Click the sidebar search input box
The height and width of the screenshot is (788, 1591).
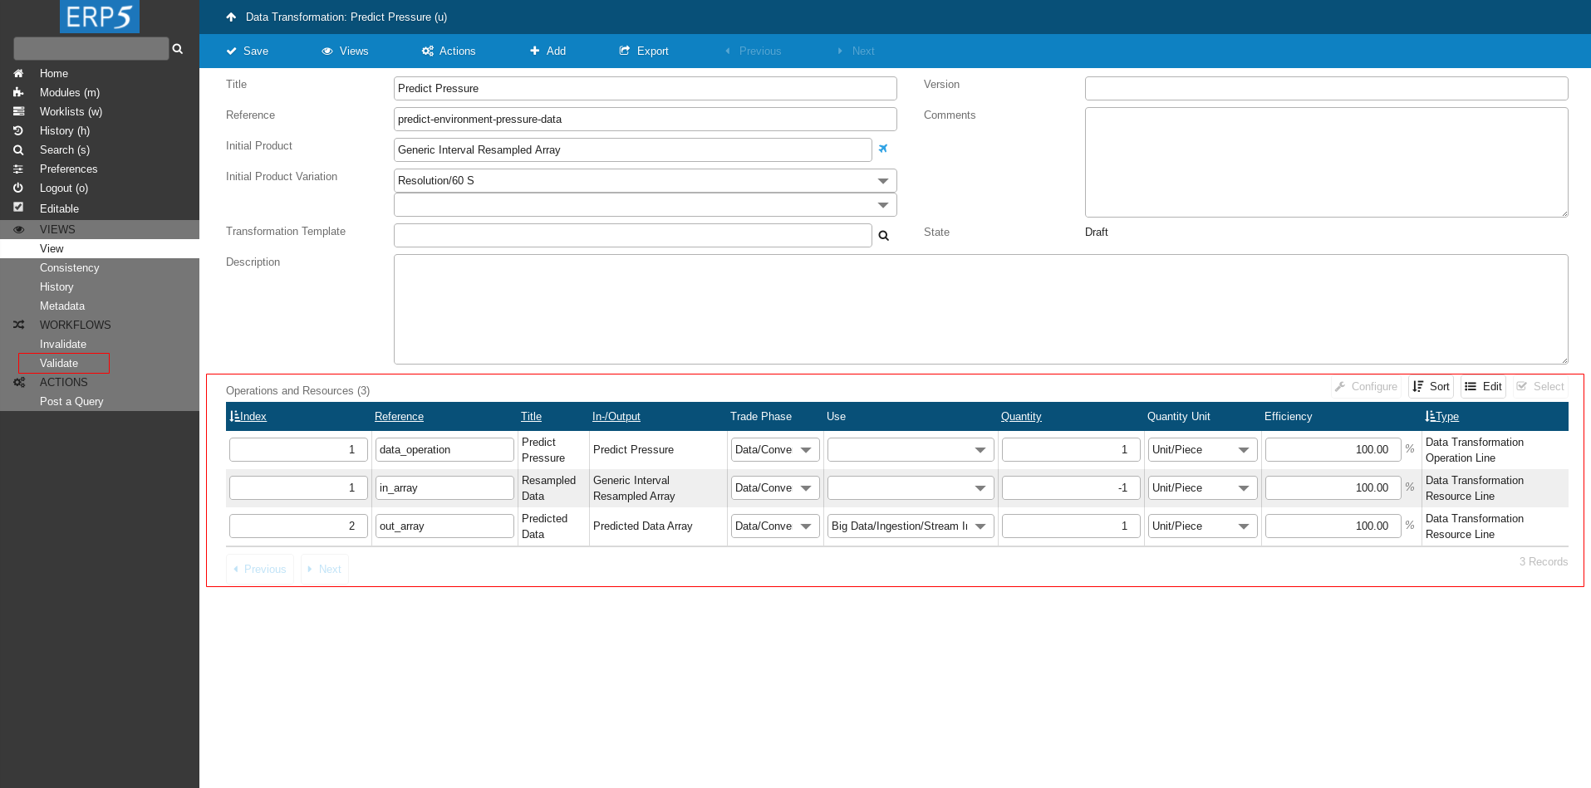click(91, 48)
